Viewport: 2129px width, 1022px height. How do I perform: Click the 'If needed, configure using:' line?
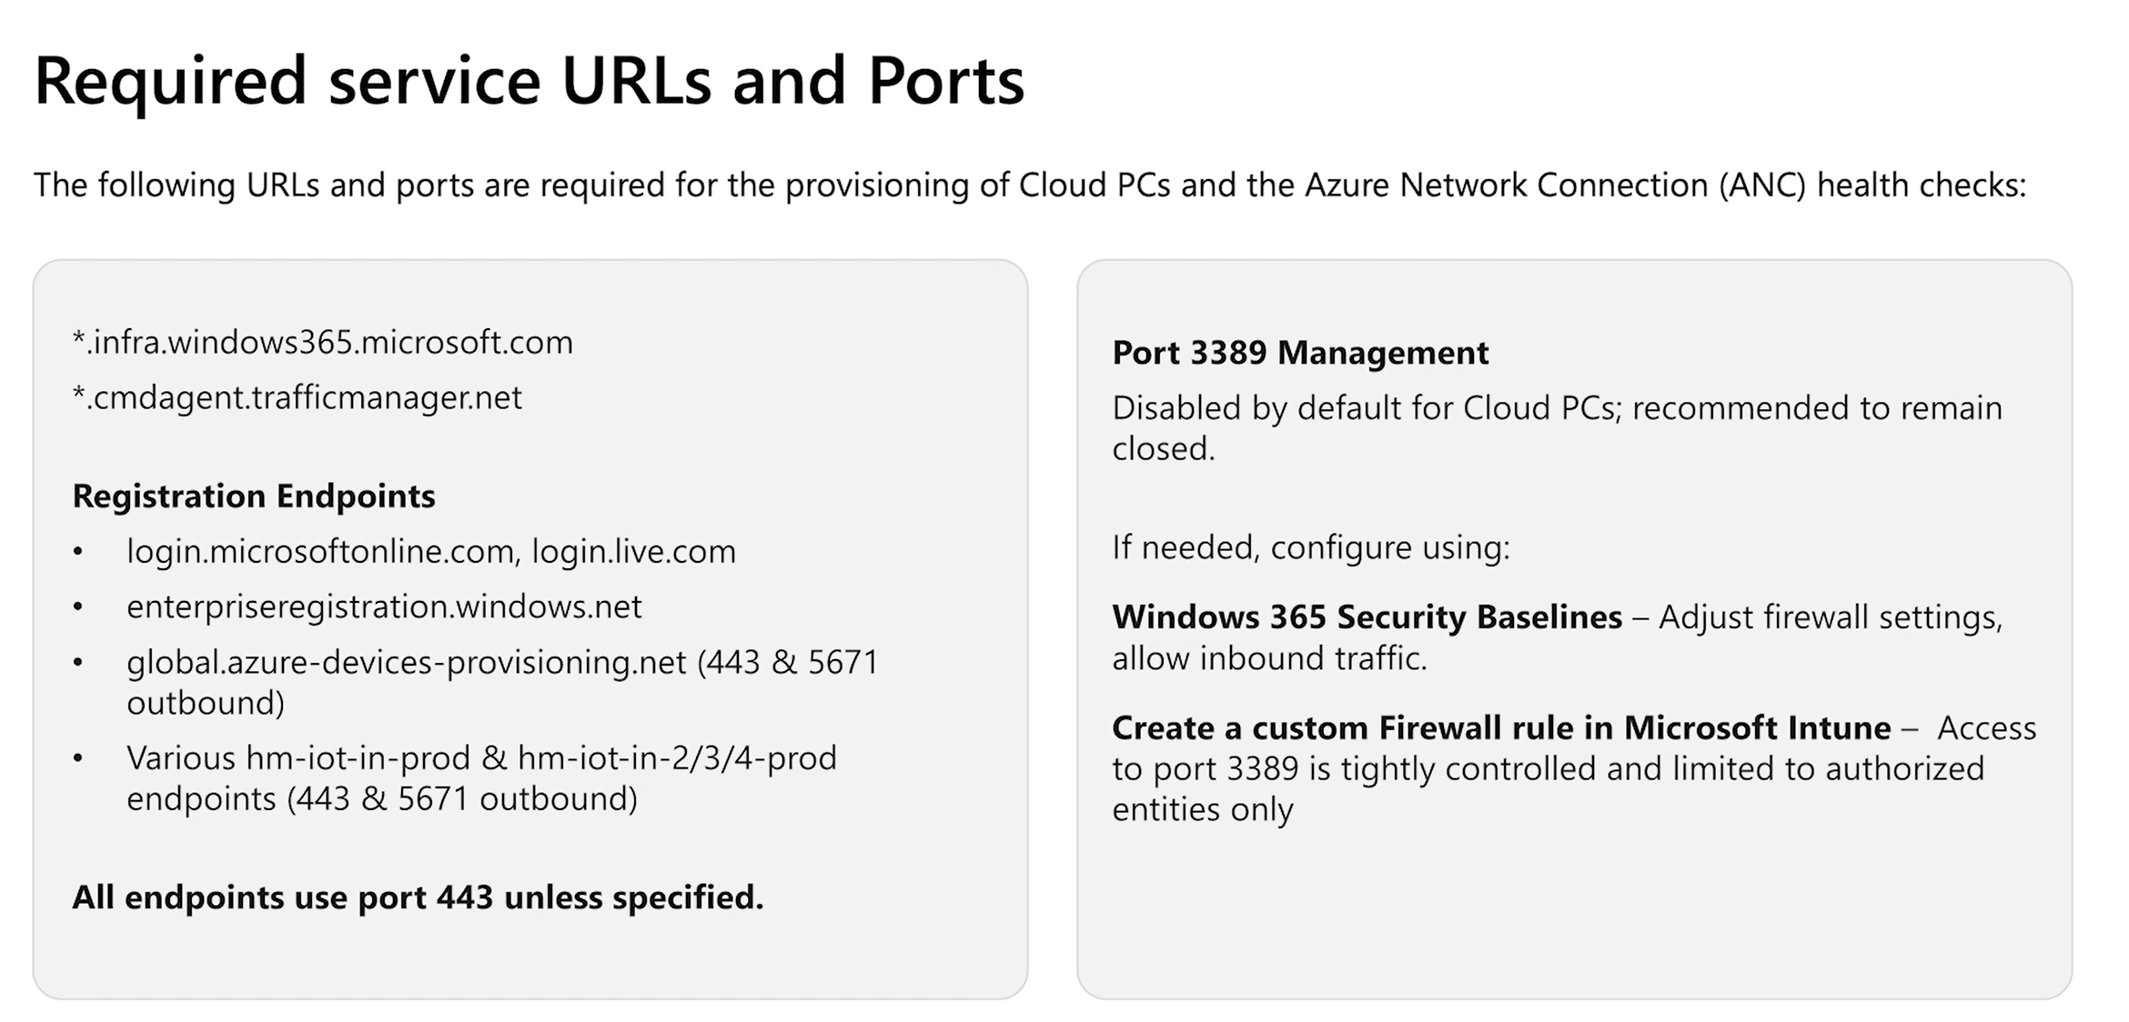[1310, 547]
